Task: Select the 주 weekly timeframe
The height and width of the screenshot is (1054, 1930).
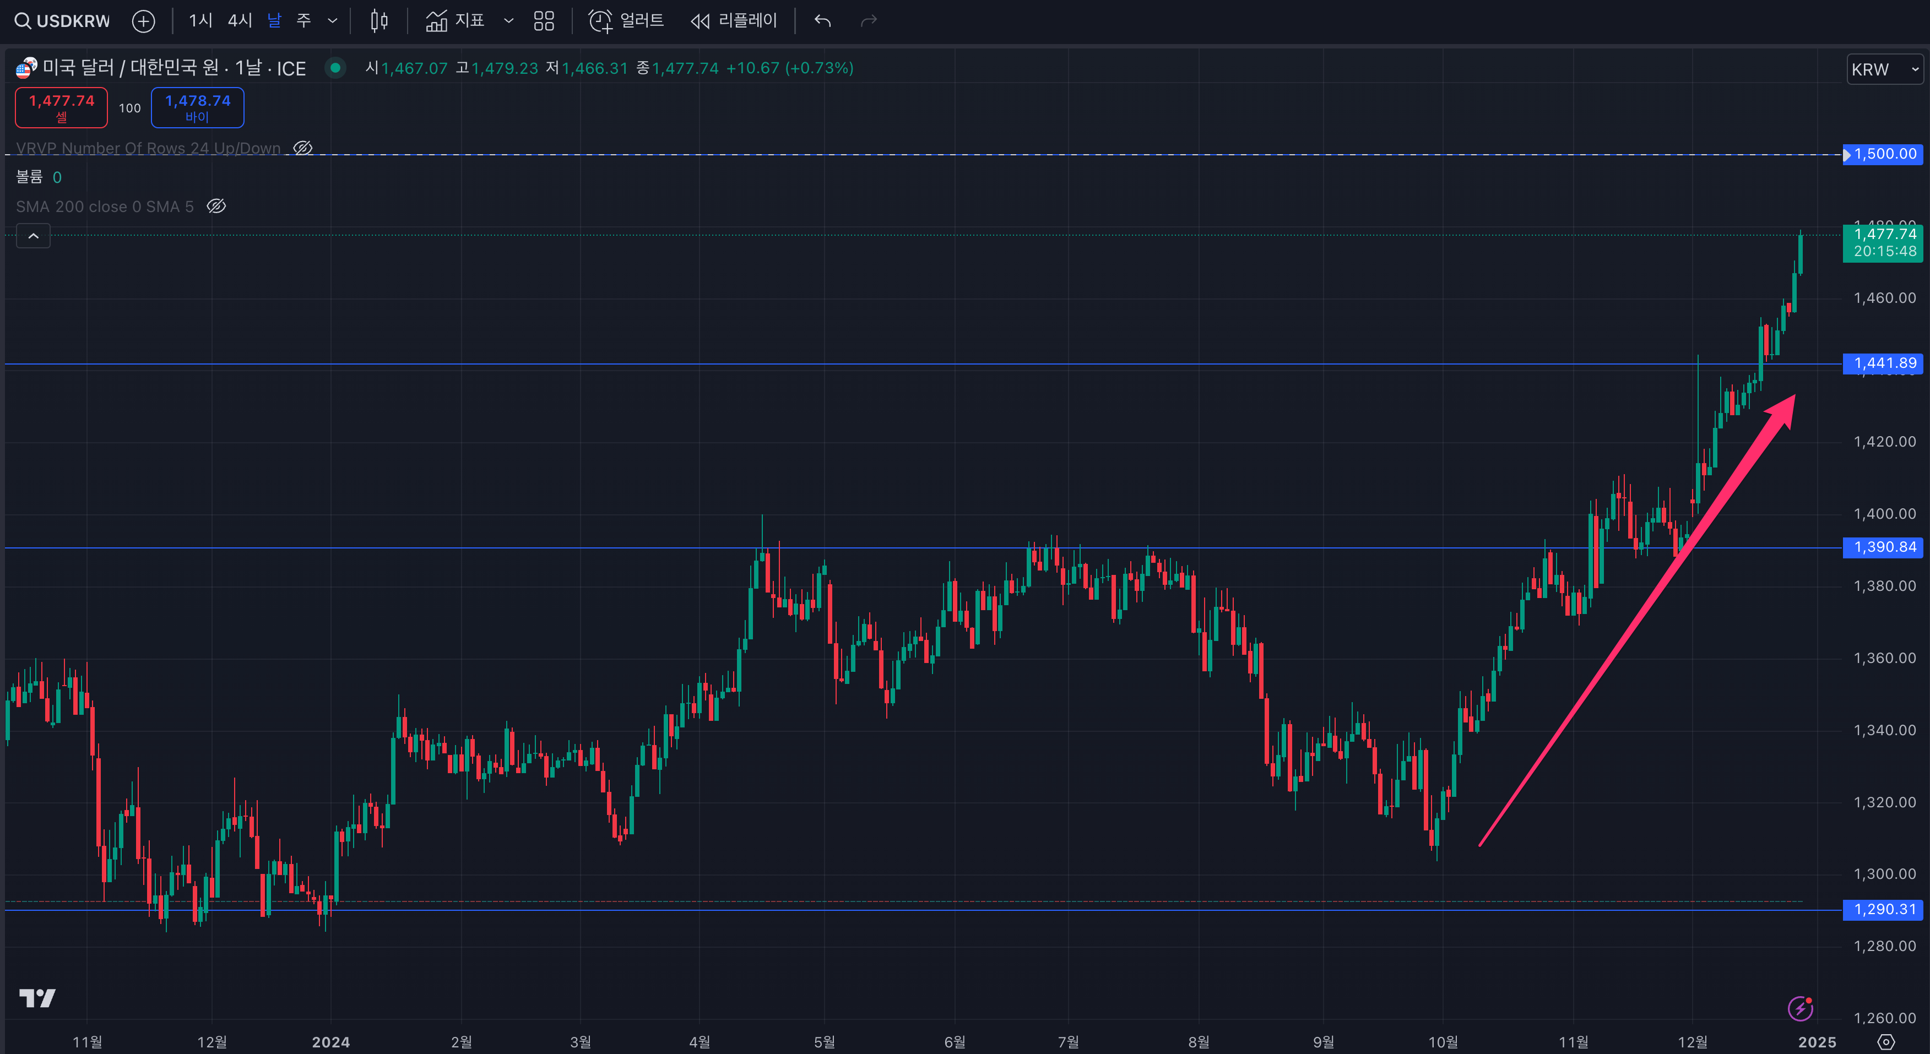Action: [303, 21]
